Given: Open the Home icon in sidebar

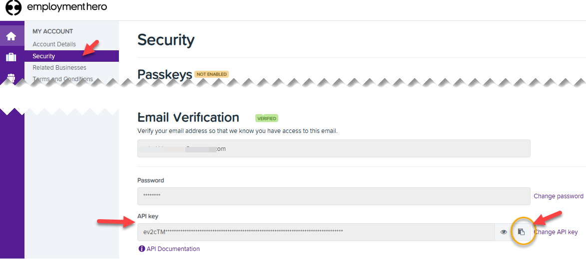Looking at the screenshot, I should tap(11, 36).
